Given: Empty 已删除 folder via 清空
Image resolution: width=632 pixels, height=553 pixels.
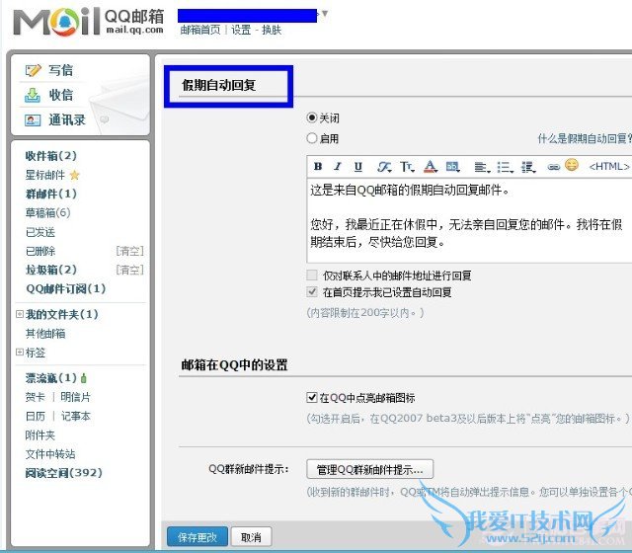Looking at the screenshot, I should [x=129, y=251].
